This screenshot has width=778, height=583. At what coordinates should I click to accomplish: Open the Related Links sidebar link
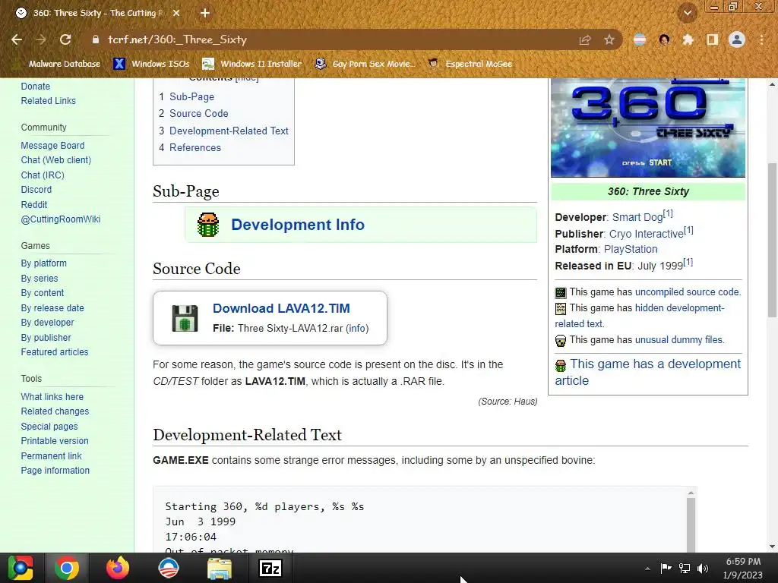coord(48,101)
